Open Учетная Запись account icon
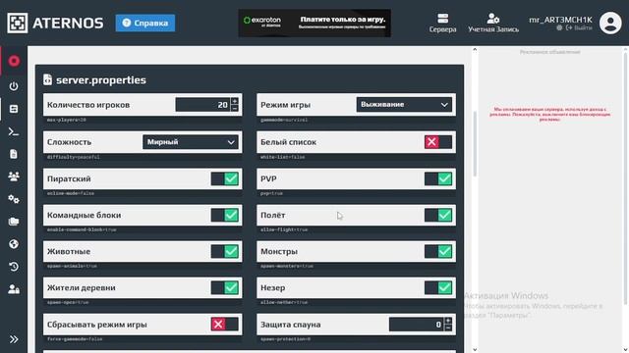This screenshot has width=629, height=353. [493, 19]
